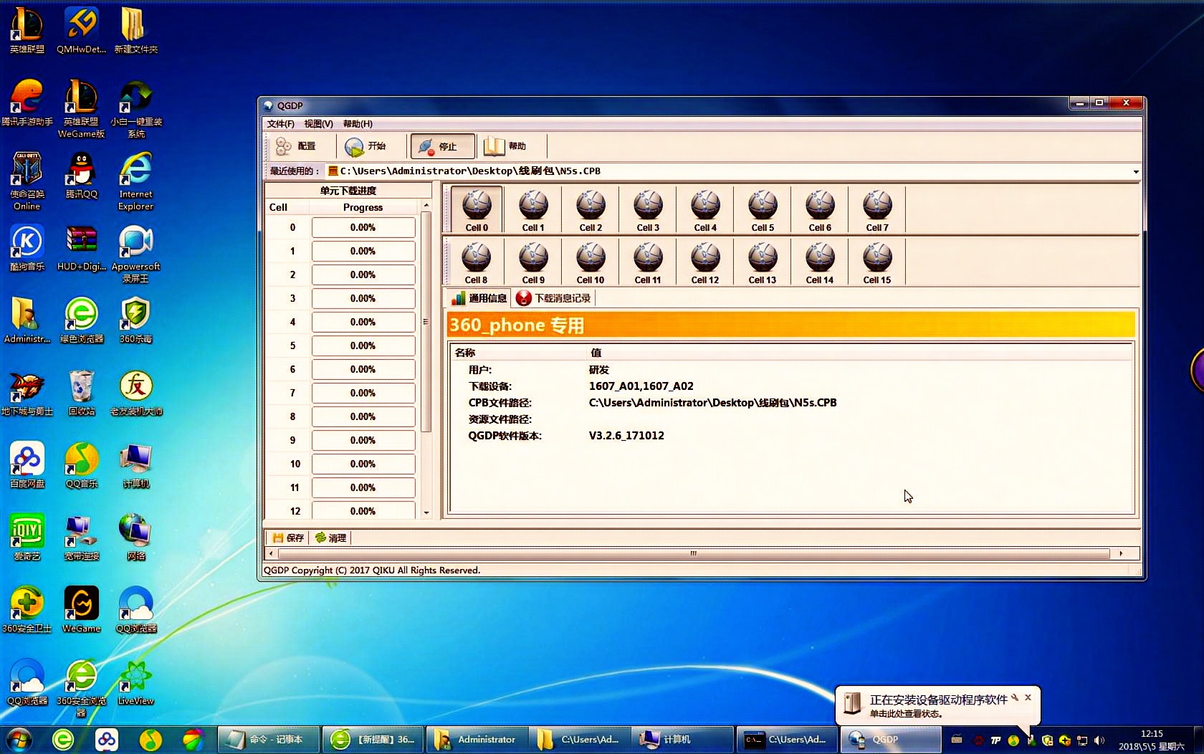Click the left arrow of the horizontal scrollbar
The height and width of the screenshot is (754, 1204).
(x=271, y=553)
